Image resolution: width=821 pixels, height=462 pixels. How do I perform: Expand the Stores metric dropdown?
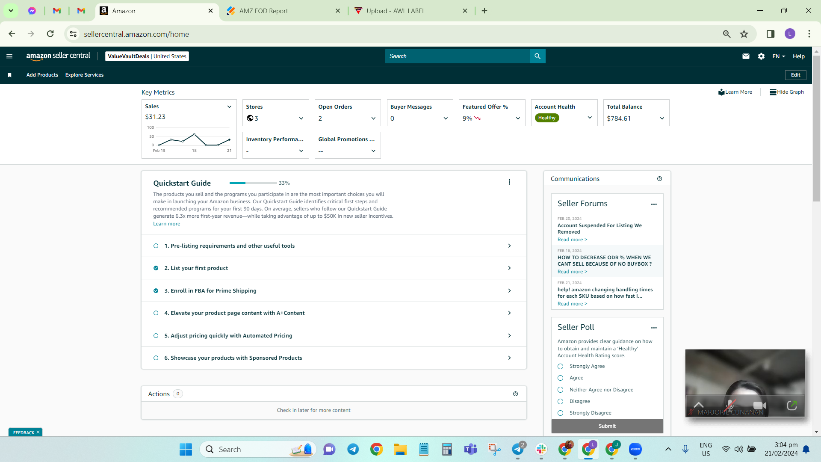click(x=301, y=118)
